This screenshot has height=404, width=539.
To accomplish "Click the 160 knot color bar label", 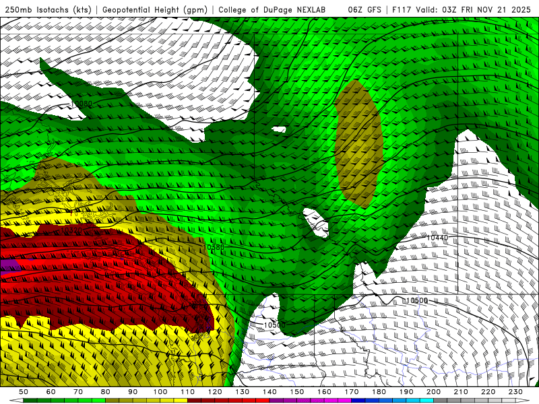I will pyautogui.click(x=324, y=392).
